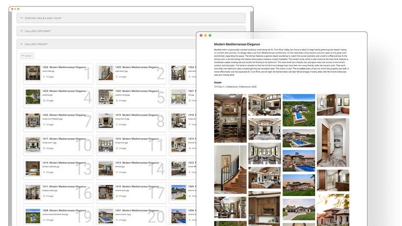Expand the Gallery Options section
402x226 pixels.
[x=131, y=31]
